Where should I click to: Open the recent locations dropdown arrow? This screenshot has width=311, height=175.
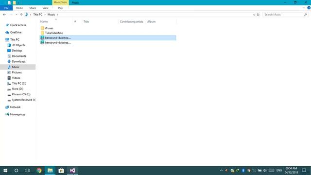coord(17,15)
